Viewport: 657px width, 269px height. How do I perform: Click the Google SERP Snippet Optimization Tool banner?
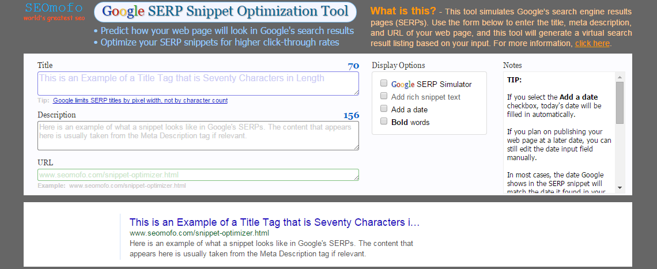(225, 12)
